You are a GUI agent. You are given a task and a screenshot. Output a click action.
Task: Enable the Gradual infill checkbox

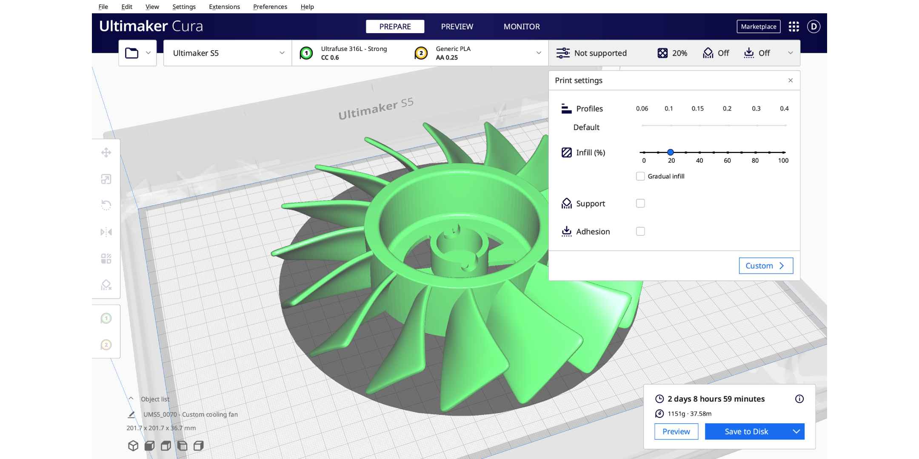click(640, 176)
